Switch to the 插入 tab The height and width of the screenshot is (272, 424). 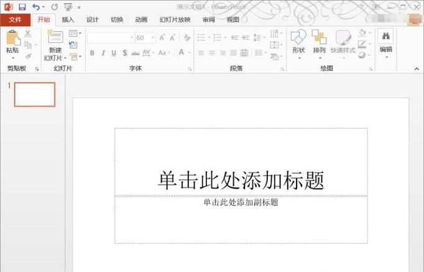68,19
